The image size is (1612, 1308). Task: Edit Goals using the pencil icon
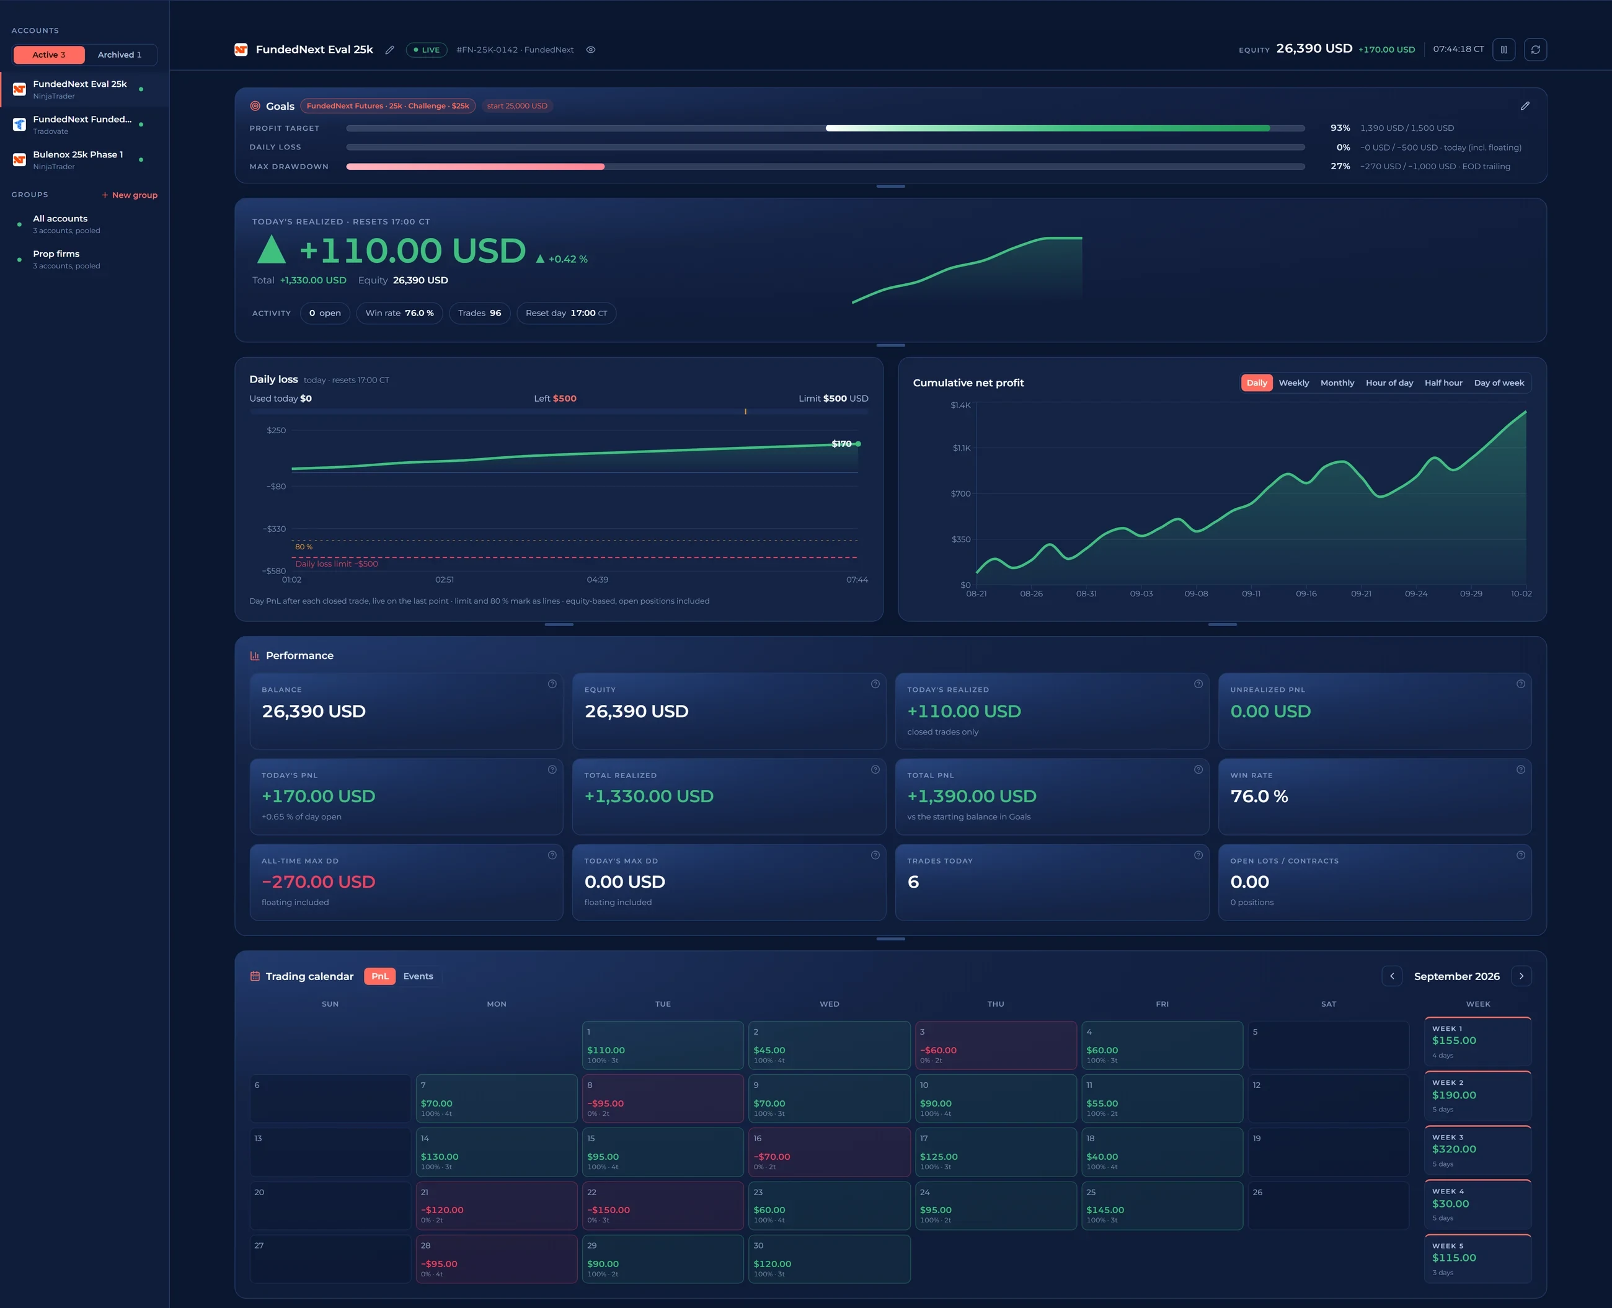(x=1525, y=106)
